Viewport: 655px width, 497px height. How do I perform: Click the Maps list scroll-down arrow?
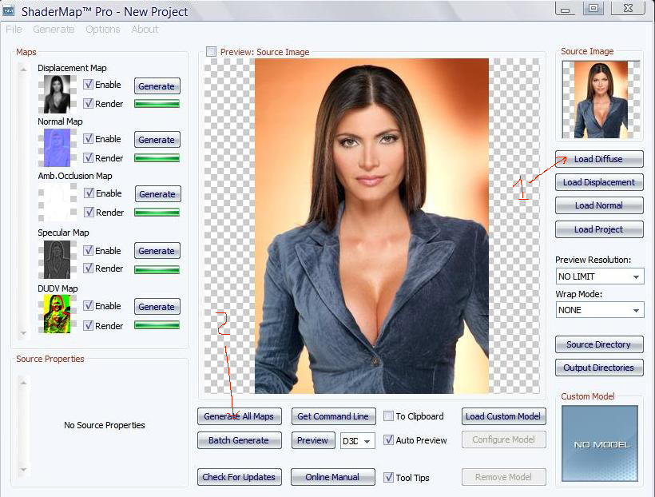(x=24, y=333)
